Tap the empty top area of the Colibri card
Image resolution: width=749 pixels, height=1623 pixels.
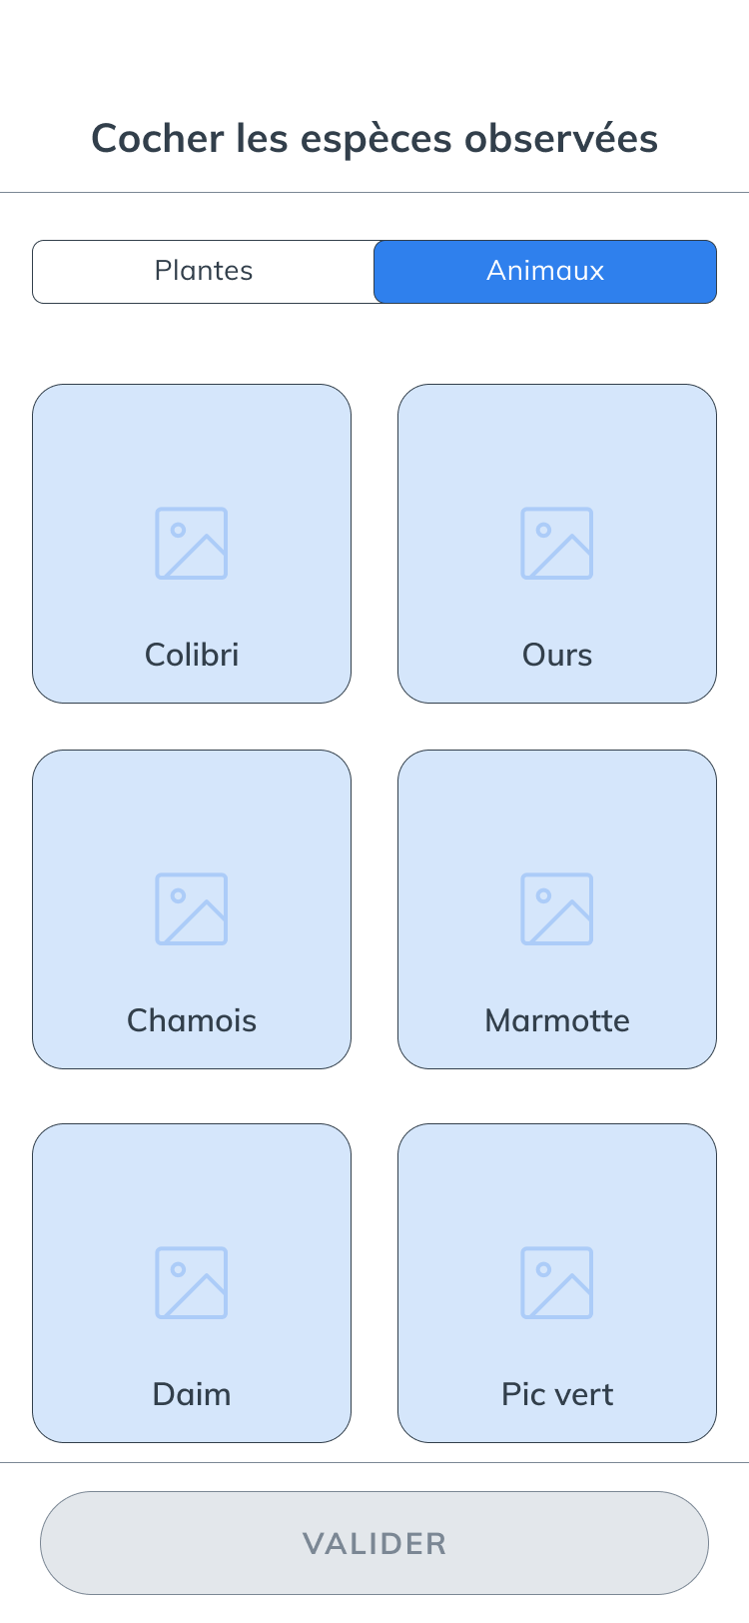click(192, 440)
